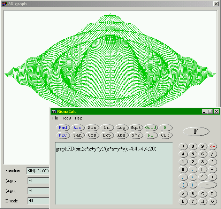Click hex letter B key
This screenshot has height=209, width=221.
pyautogui.click(x=193, y=194)
